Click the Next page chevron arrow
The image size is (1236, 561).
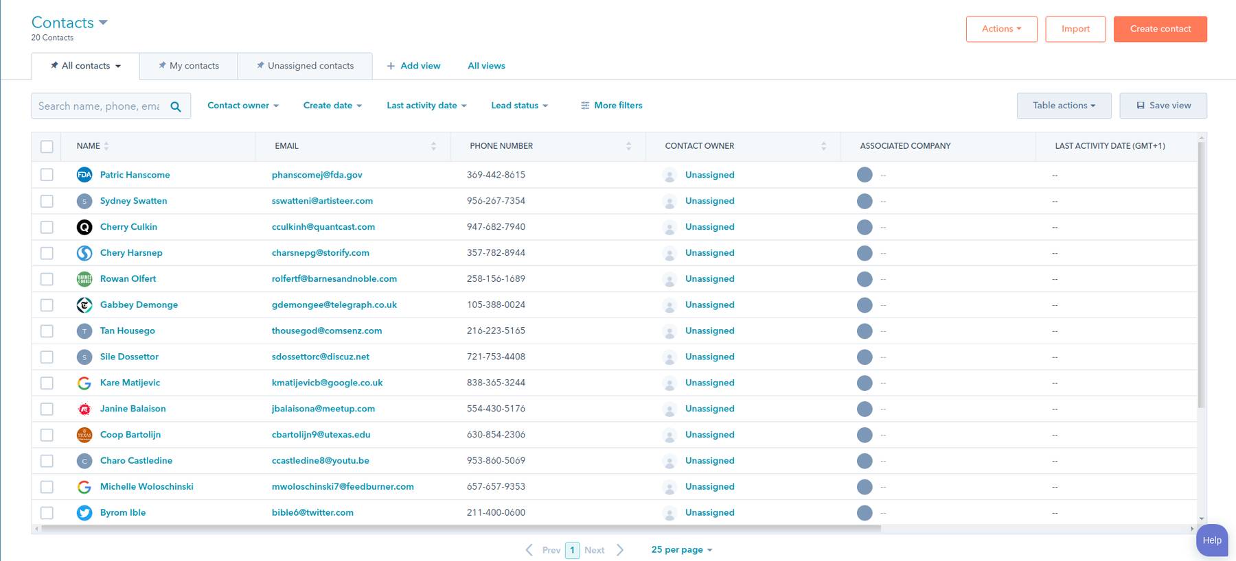620,550
